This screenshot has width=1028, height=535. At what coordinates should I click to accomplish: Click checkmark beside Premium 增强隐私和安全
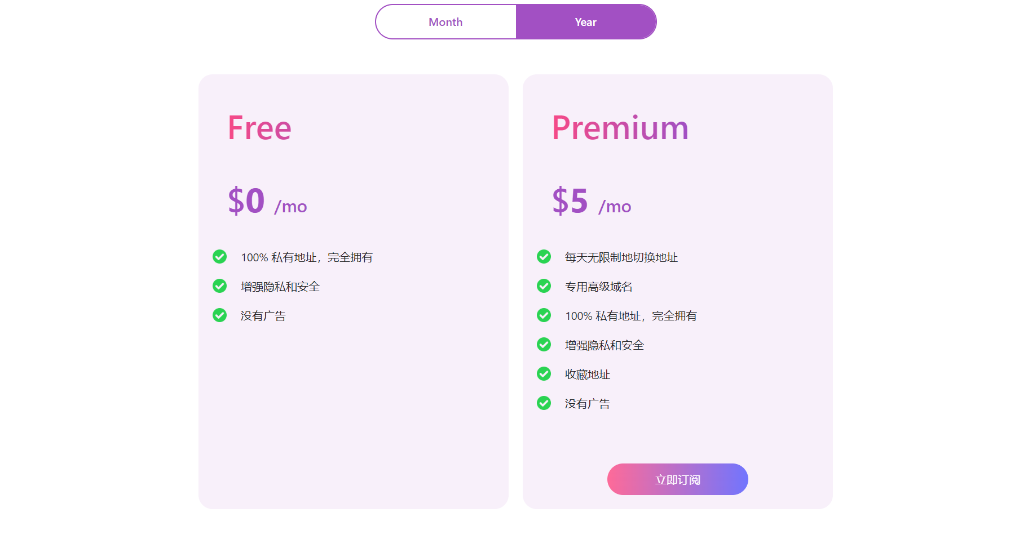[544, 345]
